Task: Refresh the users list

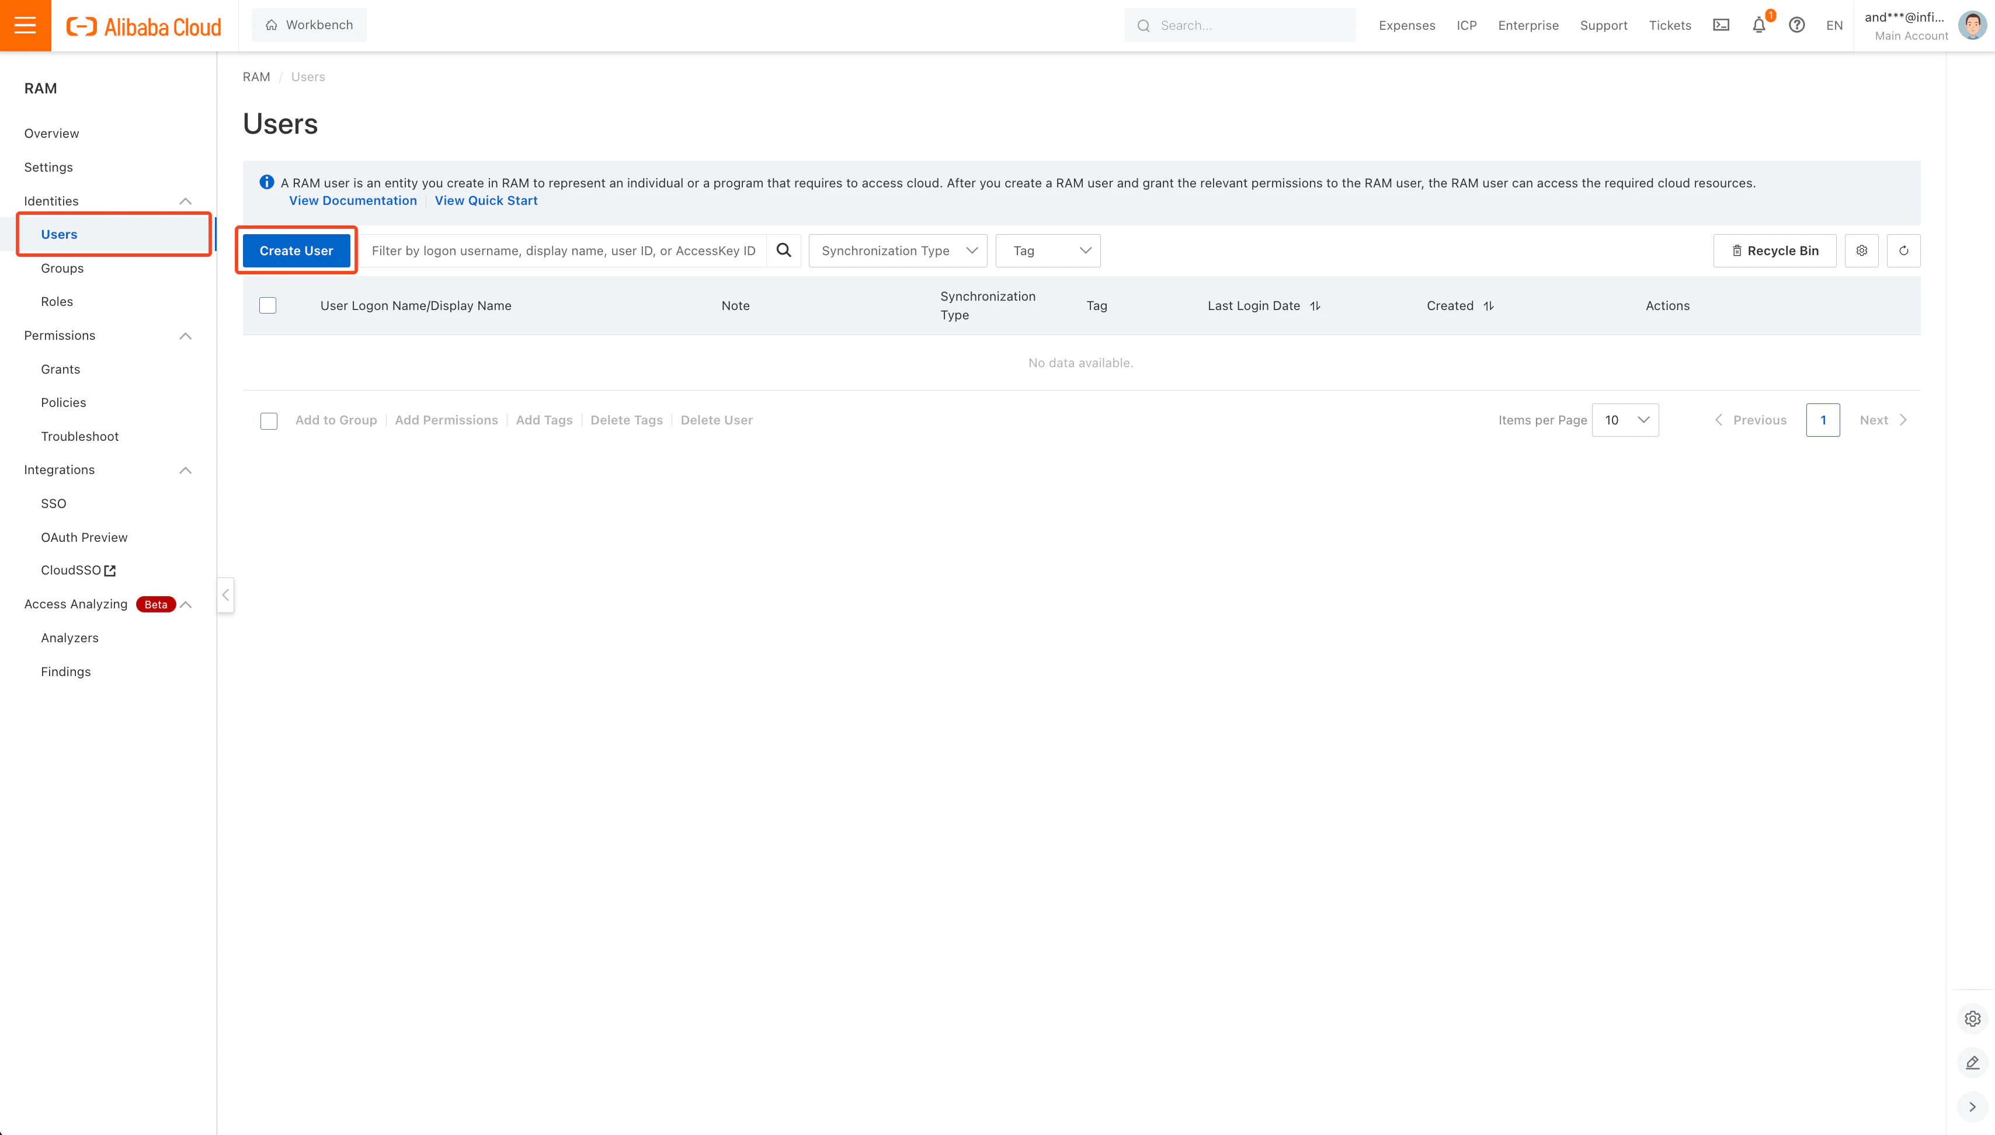Action: [1904, 250]
